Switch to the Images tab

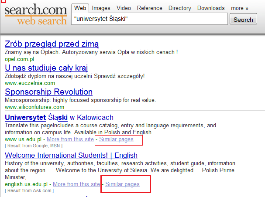coord(101,8)
